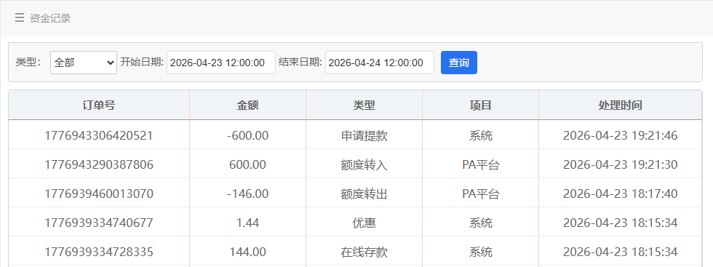Click the 优惠 type cell

(x=364, y=223)
